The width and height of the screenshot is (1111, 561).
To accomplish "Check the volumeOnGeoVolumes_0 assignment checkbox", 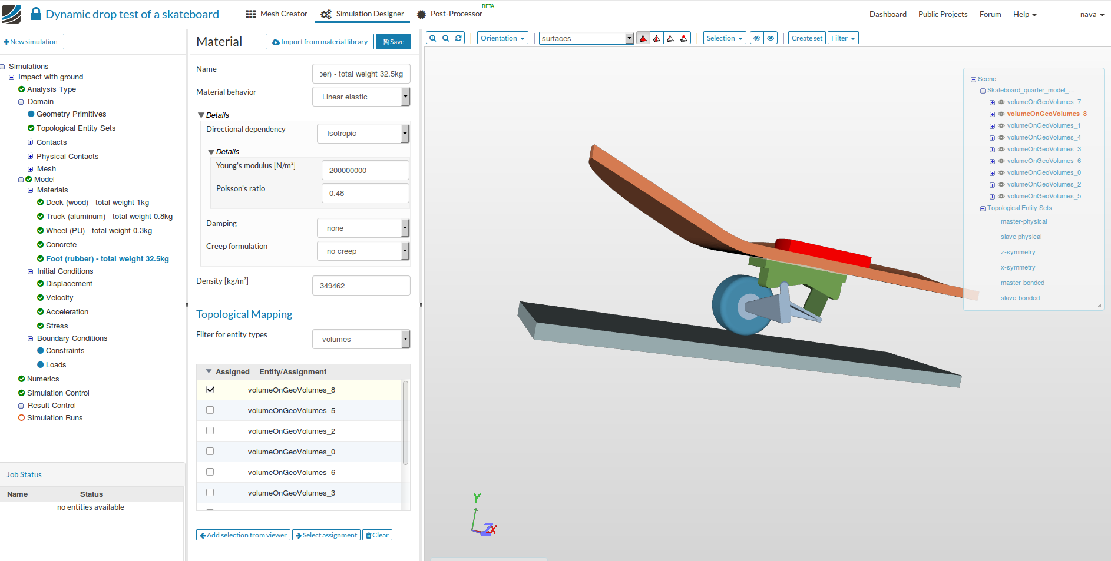I will coord(210,452).
